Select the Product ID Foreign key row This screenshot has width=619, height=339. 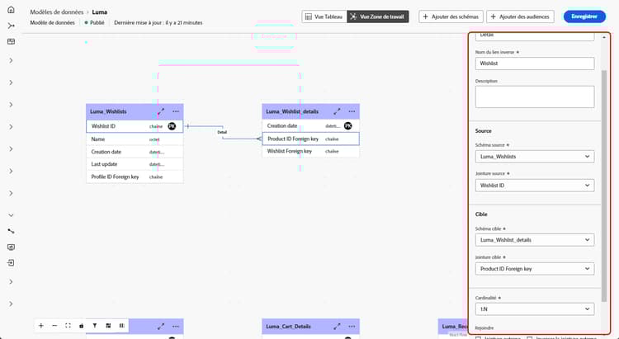310,139
